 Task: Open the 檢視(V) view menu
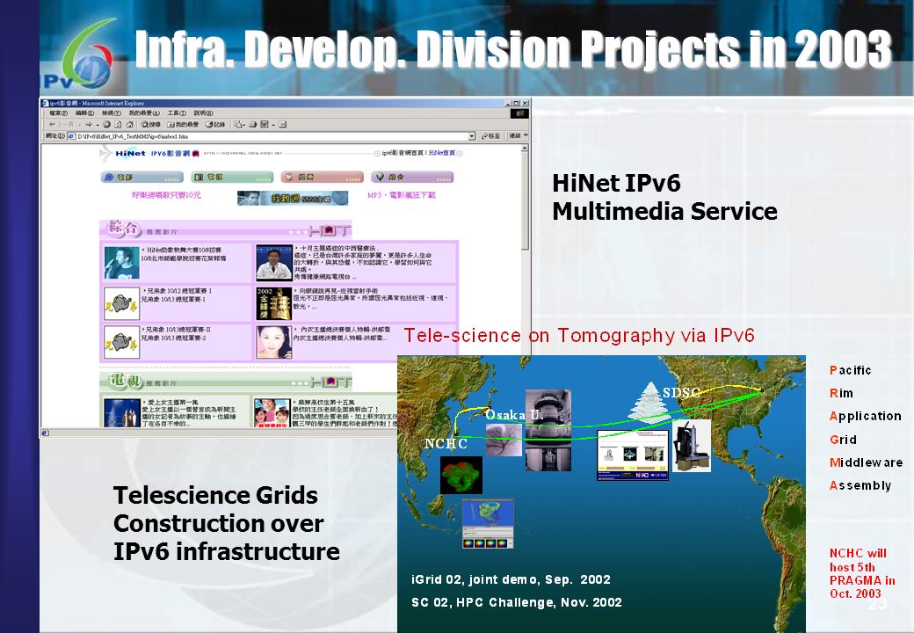click(x=112, y=113)
